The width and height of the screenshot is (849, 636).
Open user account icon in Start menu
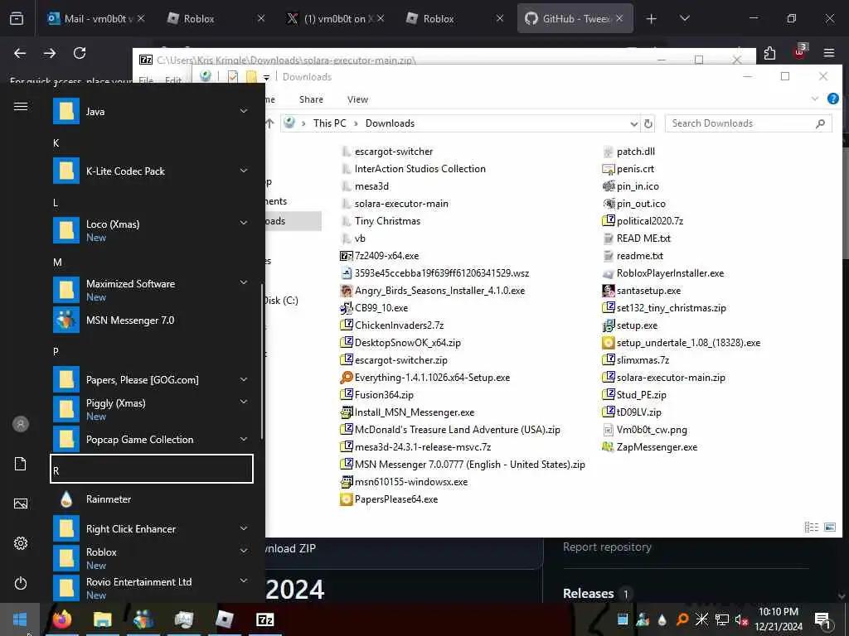[21, 424]
